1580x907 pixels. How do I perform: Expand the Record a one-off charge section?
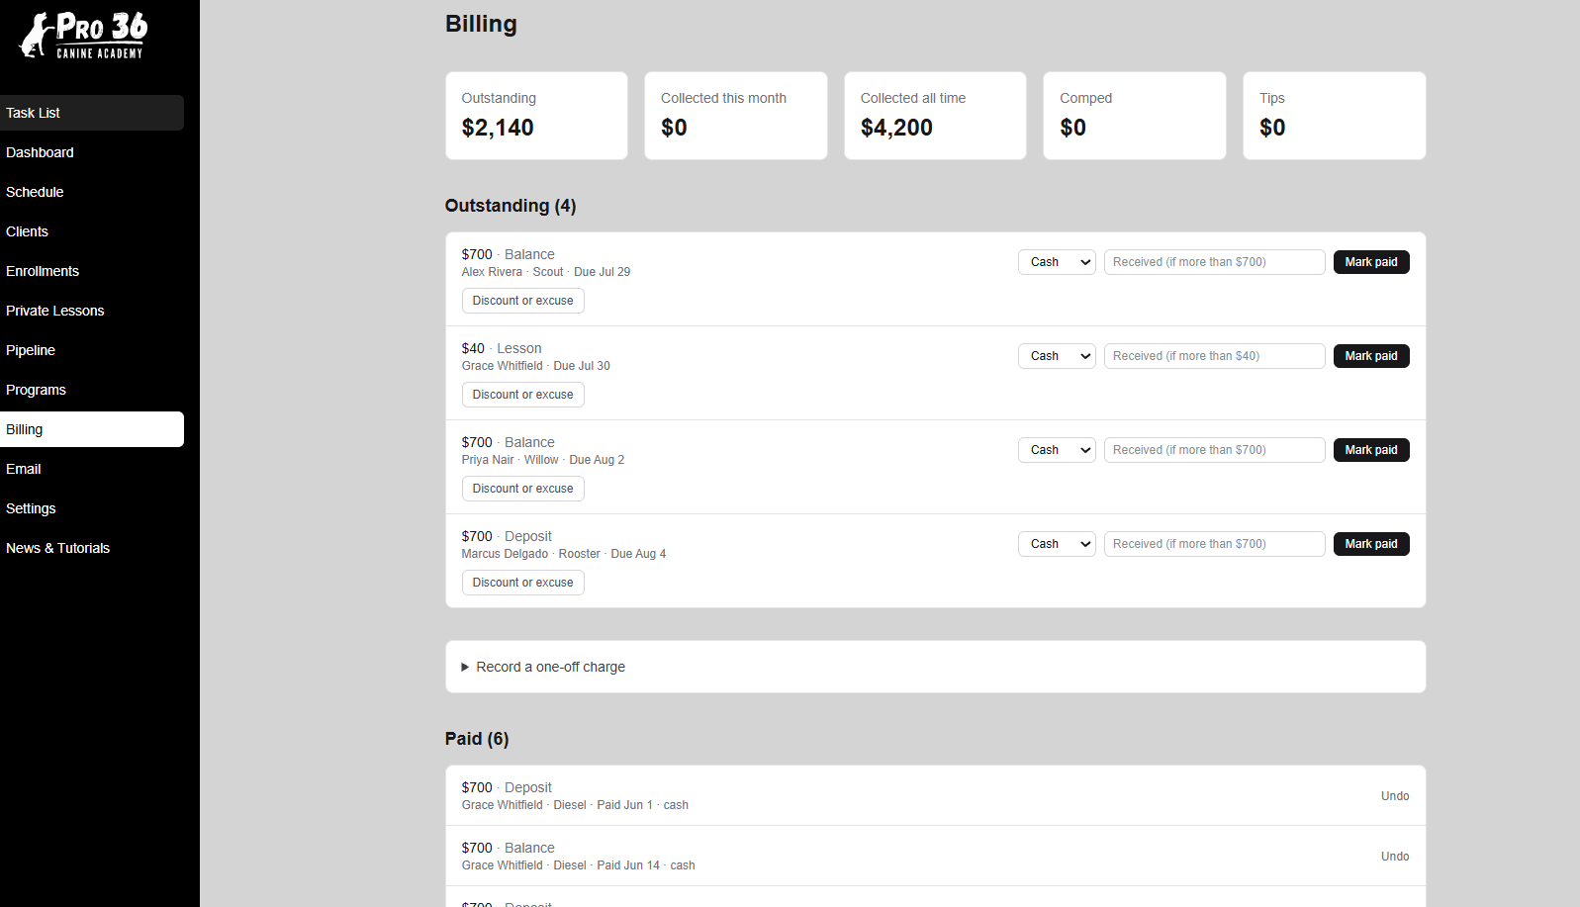543,667
